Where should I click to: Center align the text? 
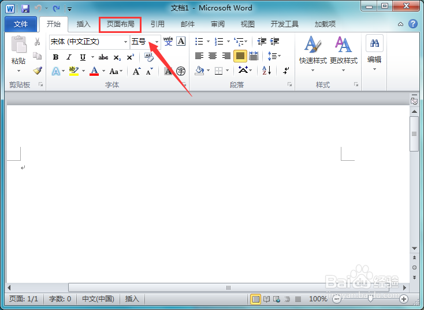(x=213, y=56)
